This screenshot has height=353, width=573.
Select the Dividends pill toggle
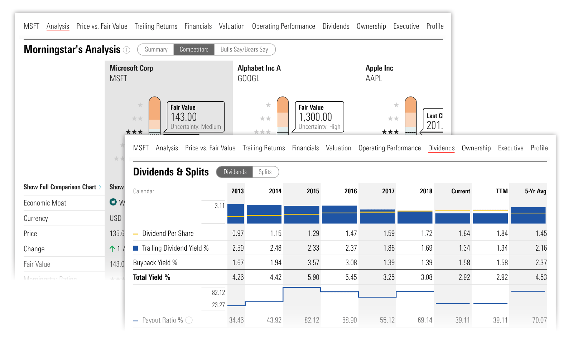[x=235, y=172]
